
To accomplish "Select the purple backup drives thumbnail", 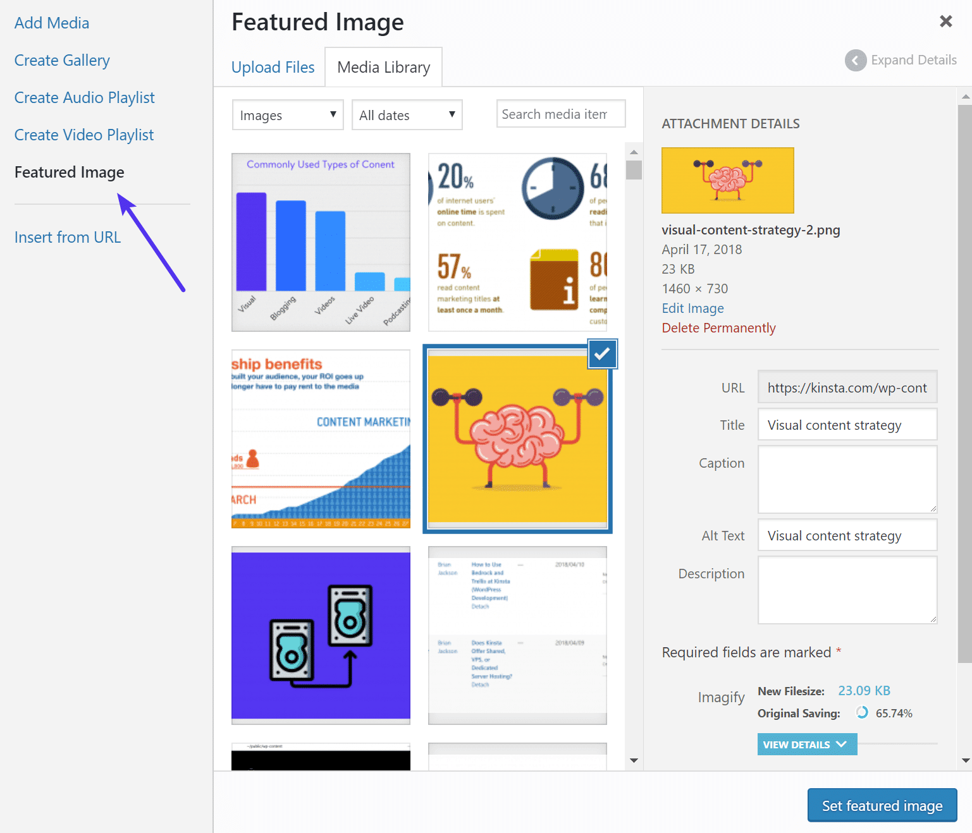I will [321, 635].
